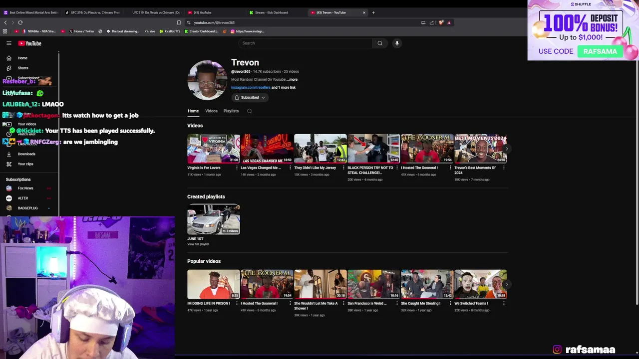
Task: Expand channel description with ...more
Action: pos(292,80)
